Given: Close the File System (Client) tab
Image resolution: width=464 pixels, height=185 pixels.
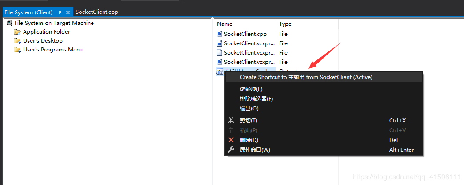Looking at the screenshot, I should (x=68, y=12).
